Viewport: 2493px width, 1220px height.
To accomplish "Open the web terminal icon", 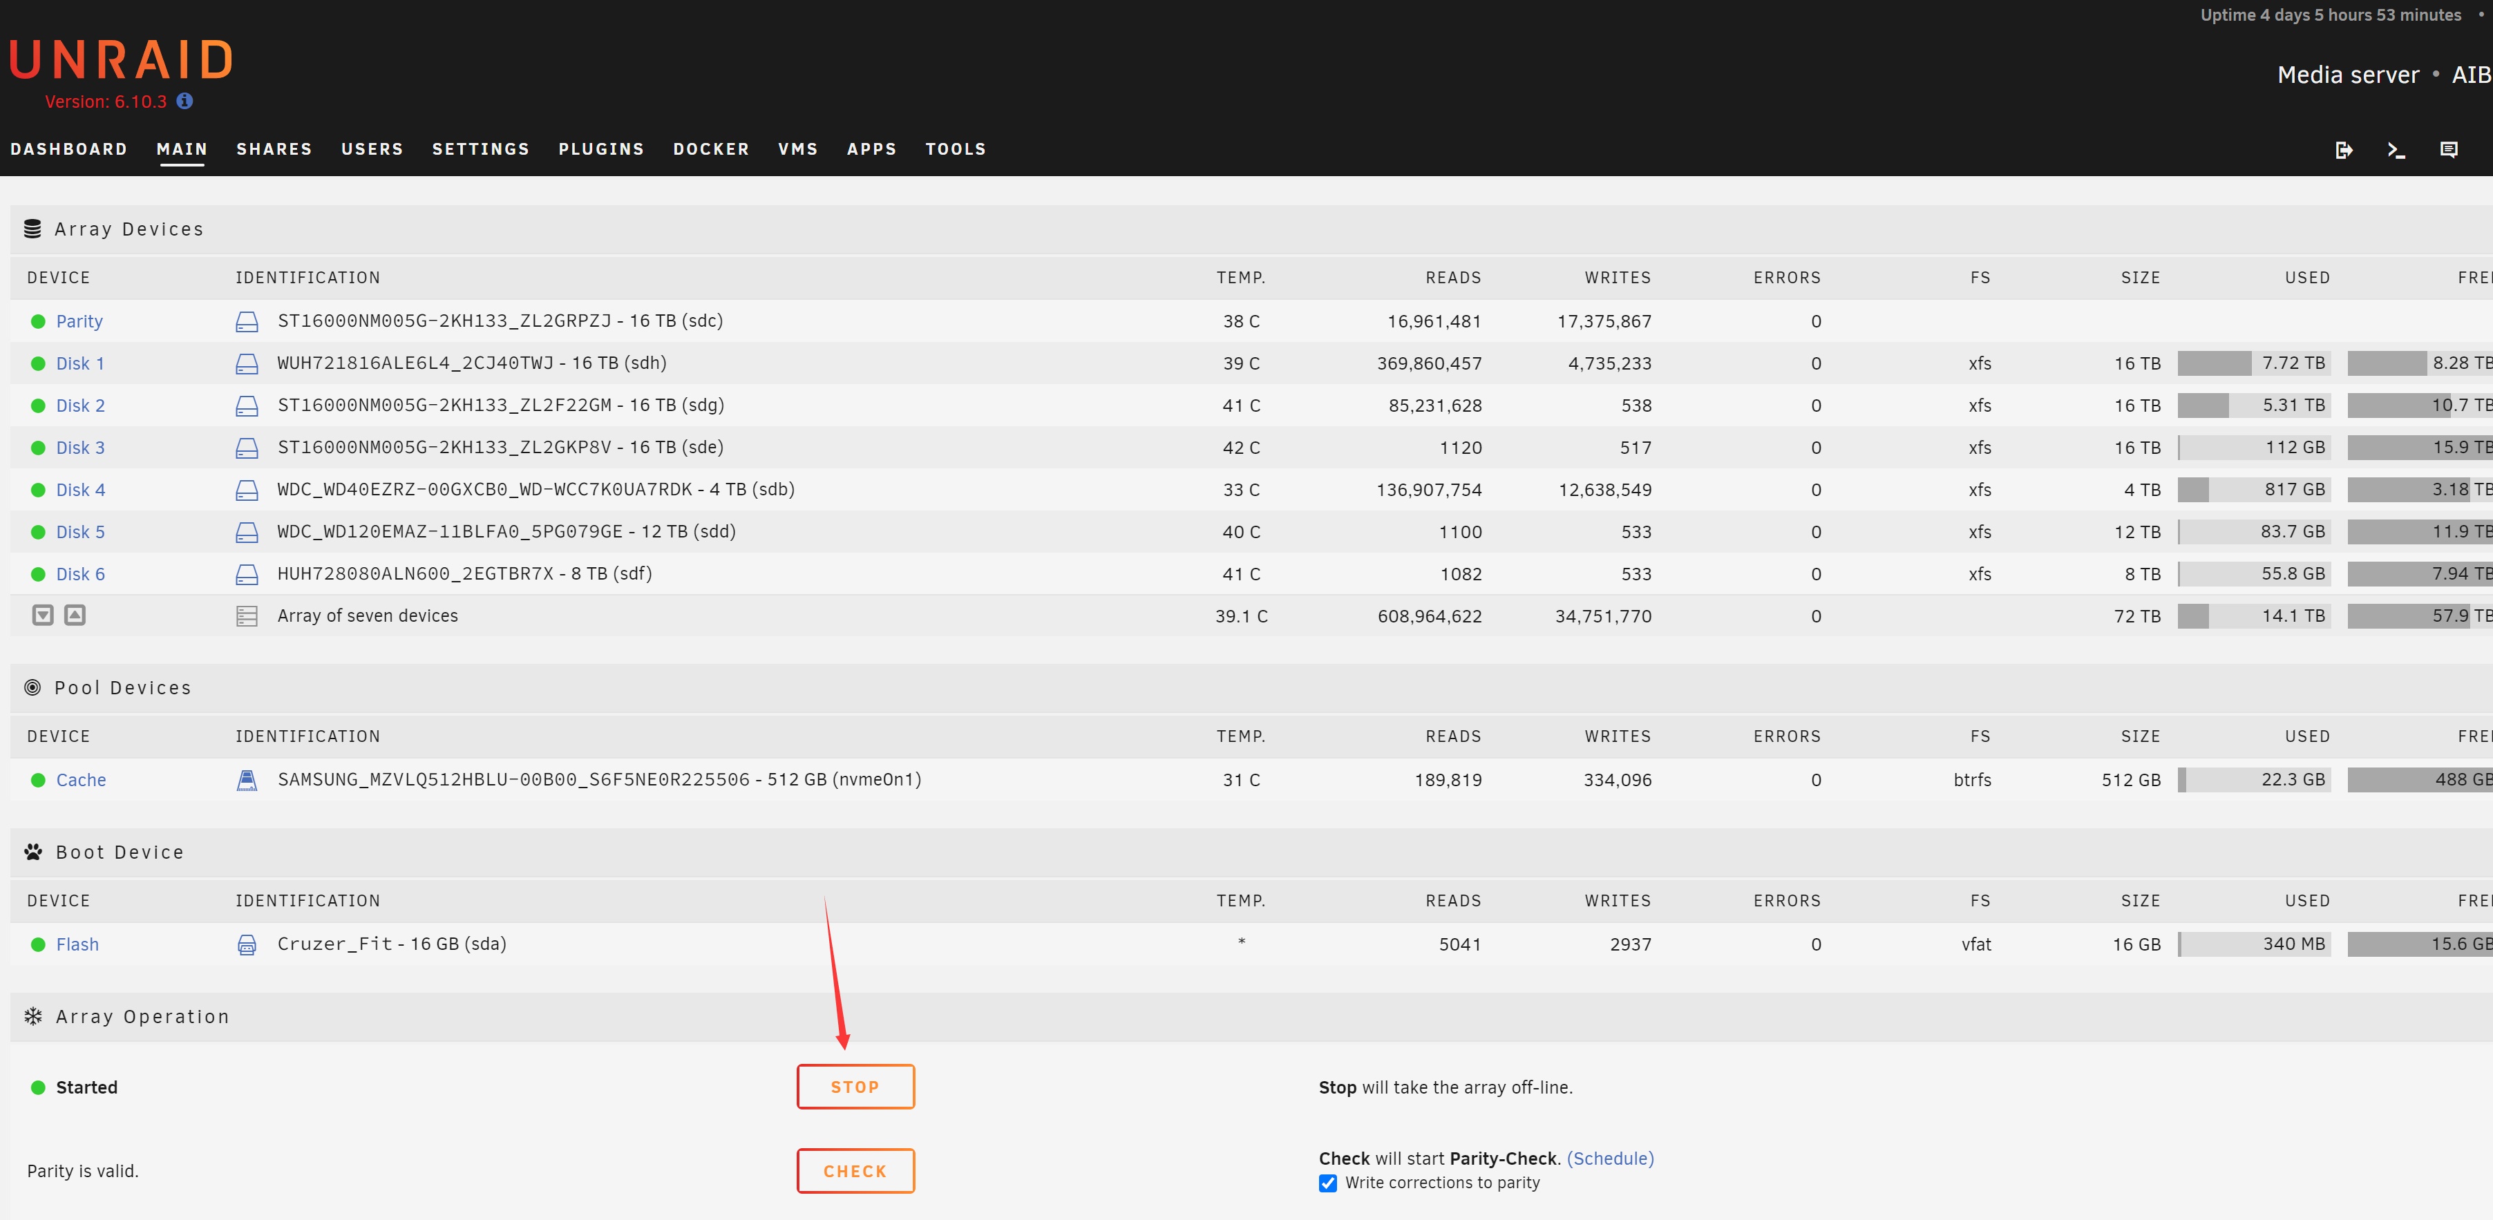I will pos(2396,150).
